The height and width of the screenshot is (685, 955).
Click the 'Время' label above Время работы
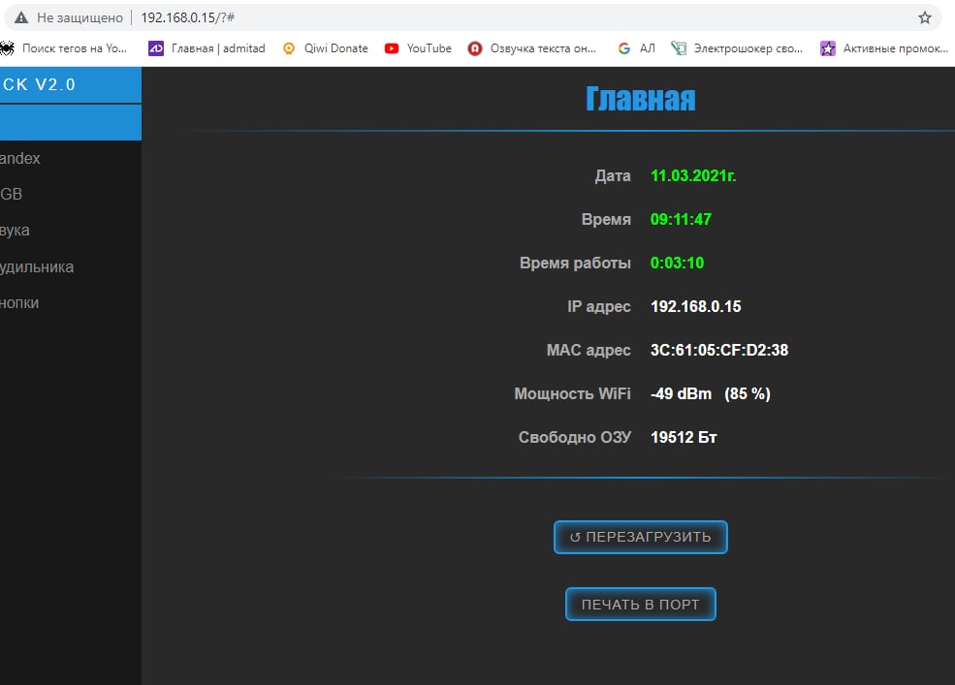pos(606,219)
